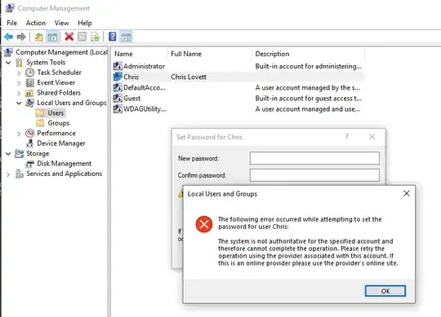Click the Chris user account icon
The image size is (441, 317).
pyautogui.click(x=118, y=77)
